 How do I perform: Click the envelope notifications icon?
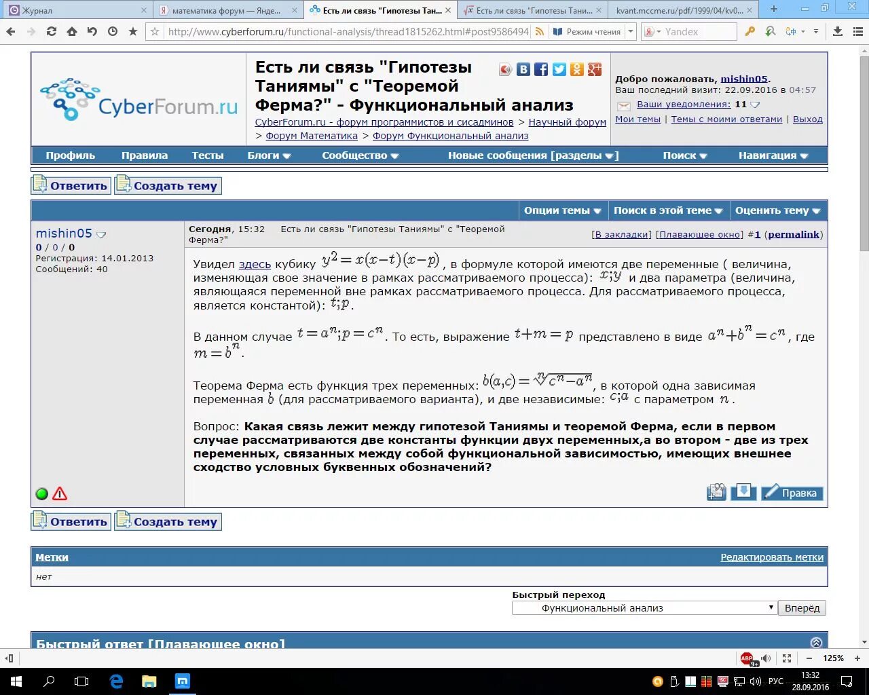(623, 105)
